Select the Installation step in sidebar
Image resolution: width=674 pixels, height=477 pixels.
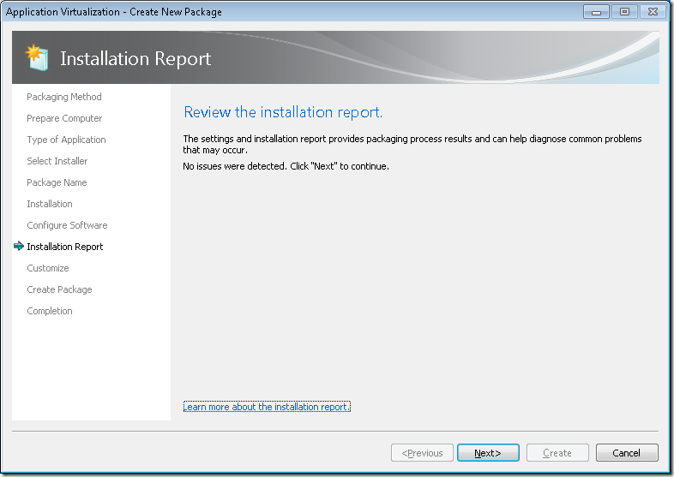[x=50, y=204]
